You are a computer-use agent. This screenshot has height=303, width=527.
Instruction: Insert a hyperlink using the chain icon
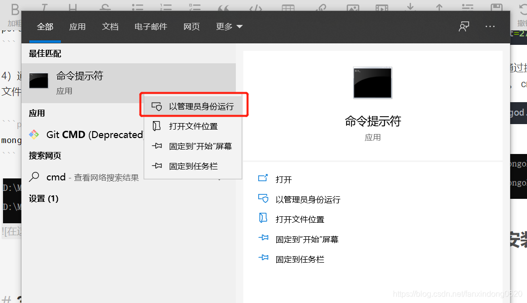[x=321, y=7]
